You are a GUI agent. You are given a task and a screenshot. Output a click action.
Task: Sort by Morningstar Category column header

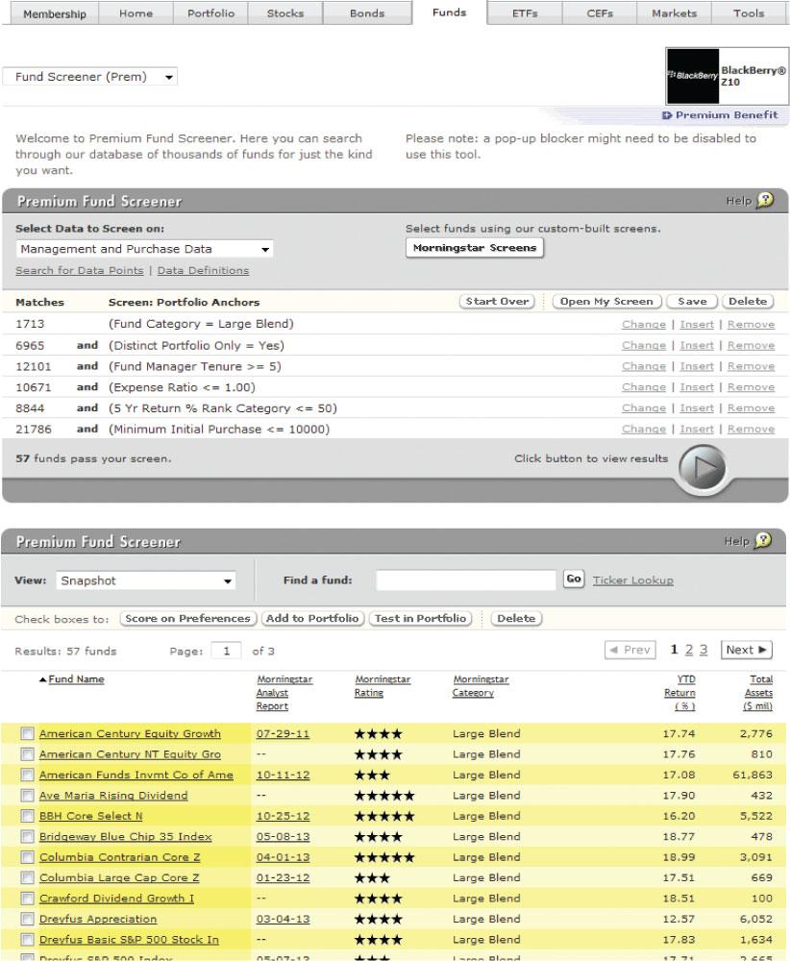coord(481,686)
